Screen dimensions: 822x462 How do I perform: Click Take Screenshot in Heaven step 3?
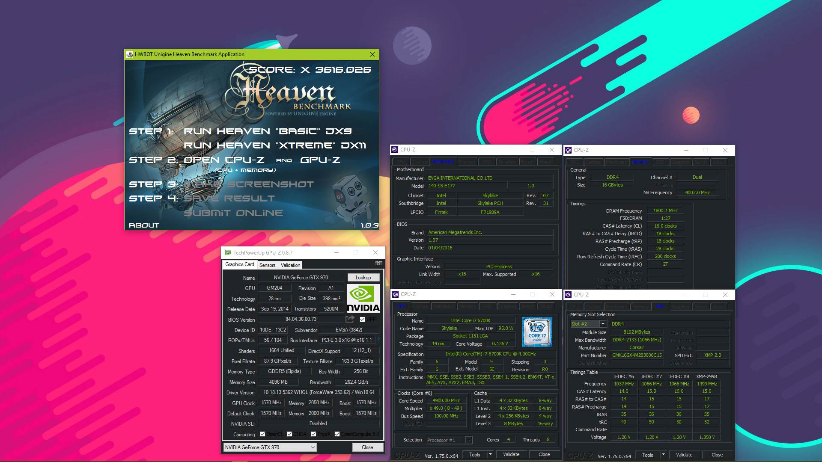click(249, 184)
